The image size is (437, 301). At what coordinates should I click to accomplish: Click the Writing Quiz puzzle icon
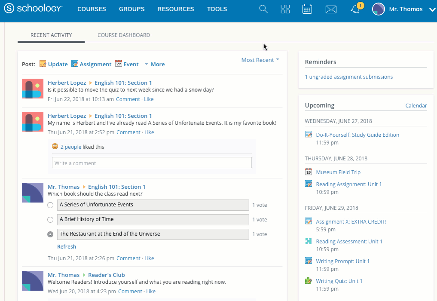coord(309,281)
